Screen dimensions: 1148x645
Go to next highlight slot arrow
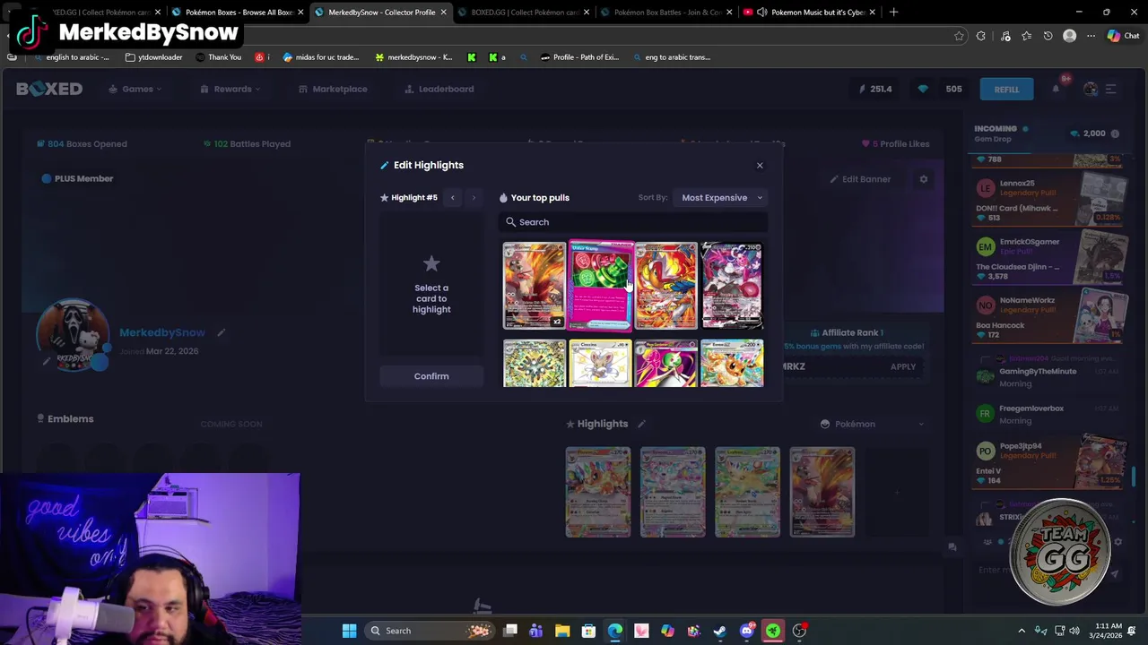[474, 198]
